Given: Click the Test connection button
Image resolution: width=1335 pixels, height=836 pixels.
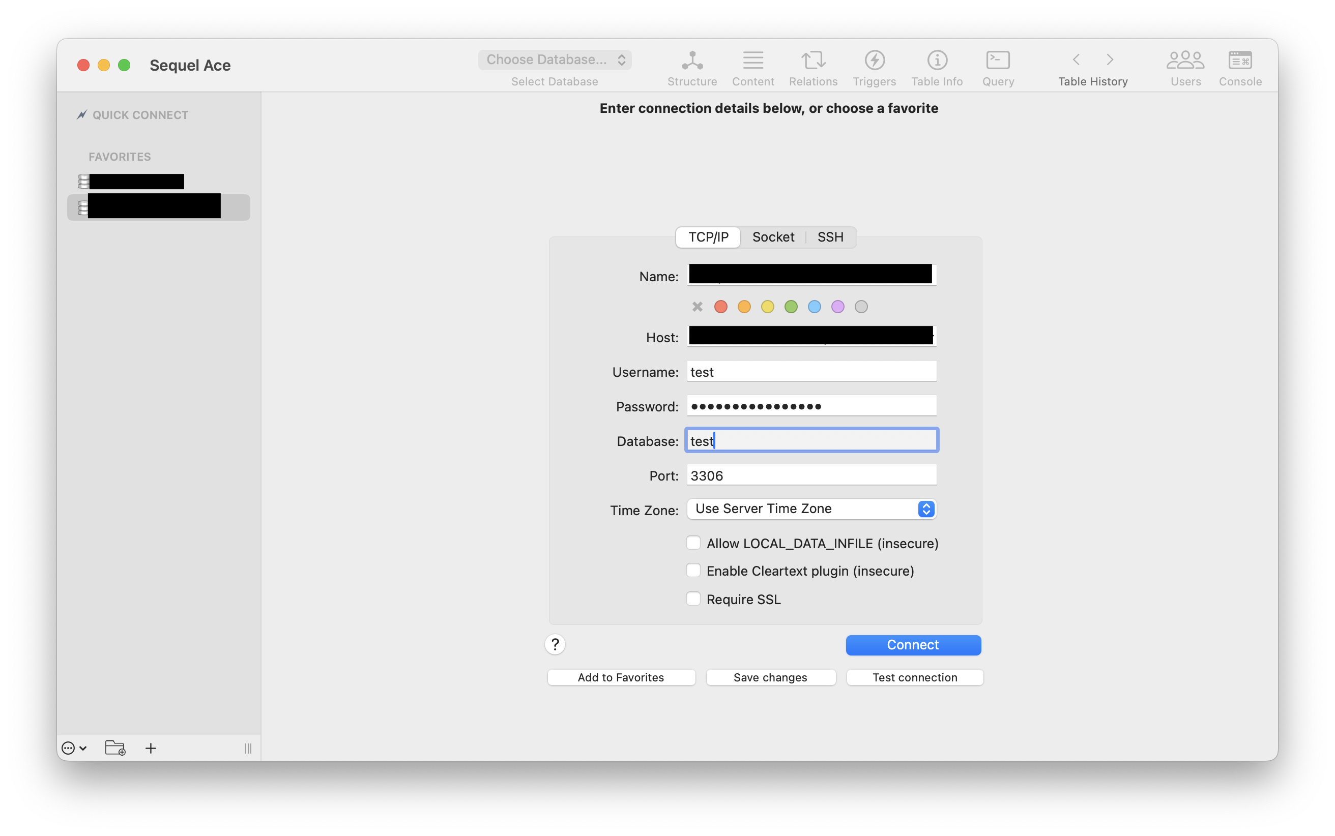Looking at the screenshot, I should click(x=914, y=677).
